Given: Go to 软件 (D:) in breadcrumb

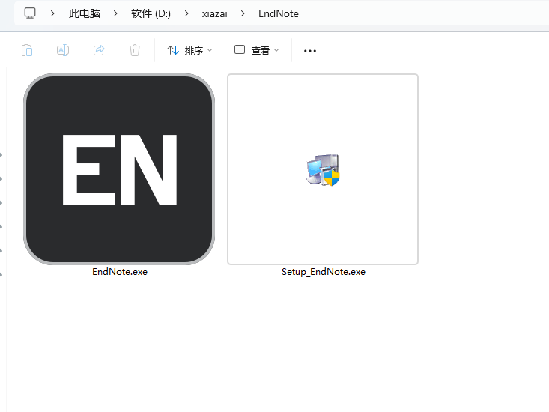Looking at the screenshot, I should [x=151, y=13].
